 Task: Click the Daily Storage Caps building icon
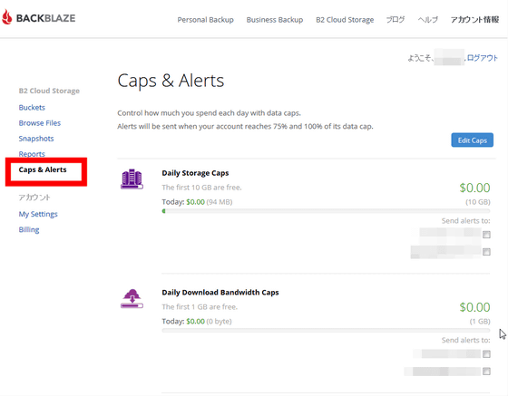pyautogui.click(x=132, y=179)
